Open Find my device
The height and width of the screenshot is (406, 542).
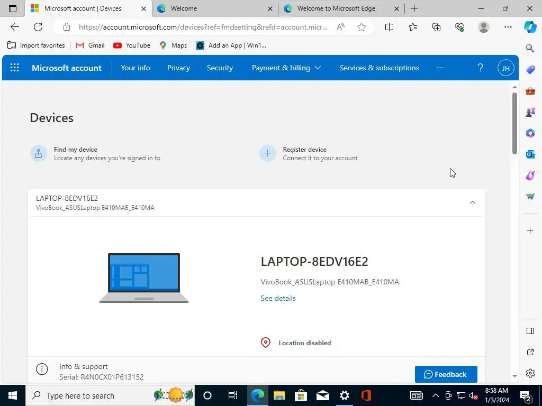95,154
